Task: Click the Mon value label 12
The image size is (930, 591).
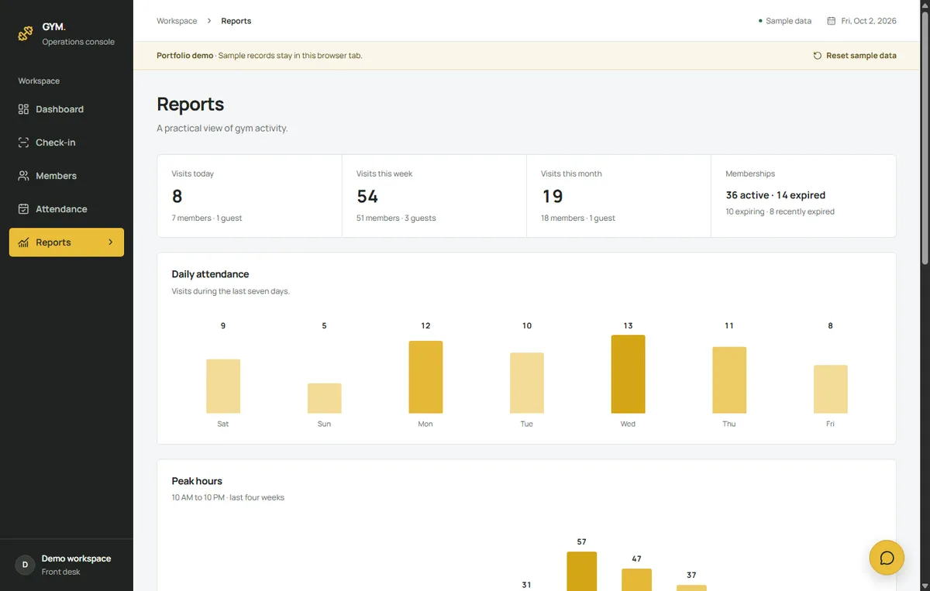Action: (x=425, y=326)
